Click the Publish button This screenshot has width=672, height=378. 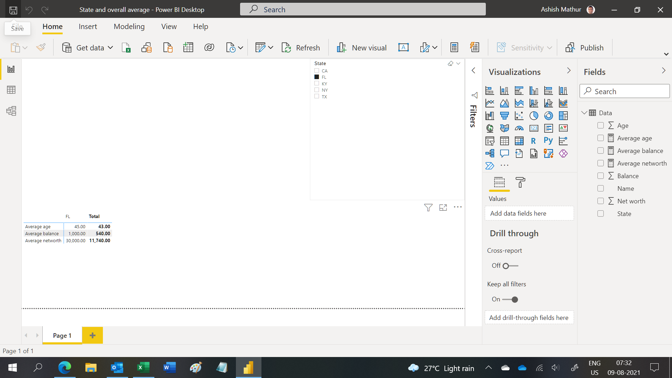click(x=584, y=48)
